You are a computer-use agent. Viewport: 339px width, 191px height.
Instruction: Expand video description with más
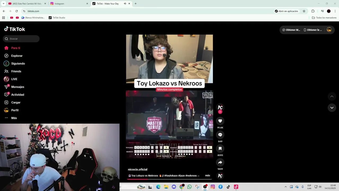[x=208, y=176]
